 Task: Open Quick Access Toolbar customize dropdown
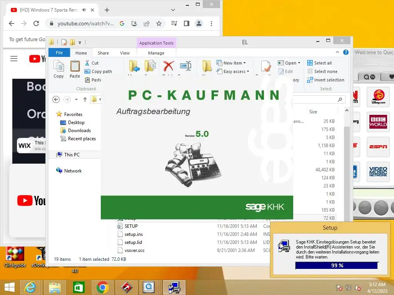[80, 42]
